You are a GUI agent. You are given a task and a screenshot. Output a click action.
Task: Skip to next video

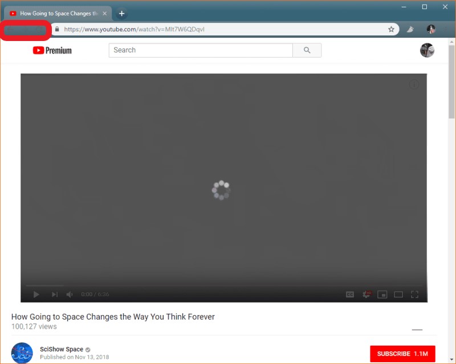pyautogui.click(x=54, y=295)
